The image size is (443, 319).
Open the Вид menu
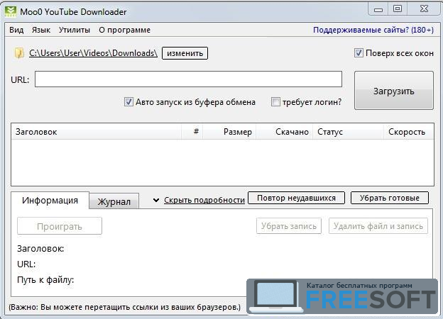coord(16,30)
